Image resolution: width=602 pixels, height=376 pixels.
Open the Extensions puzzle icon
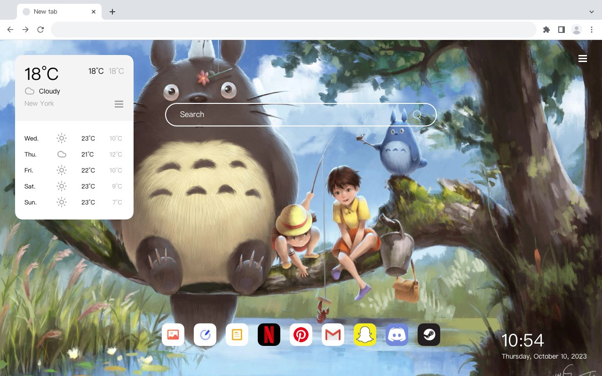(546, 30)
